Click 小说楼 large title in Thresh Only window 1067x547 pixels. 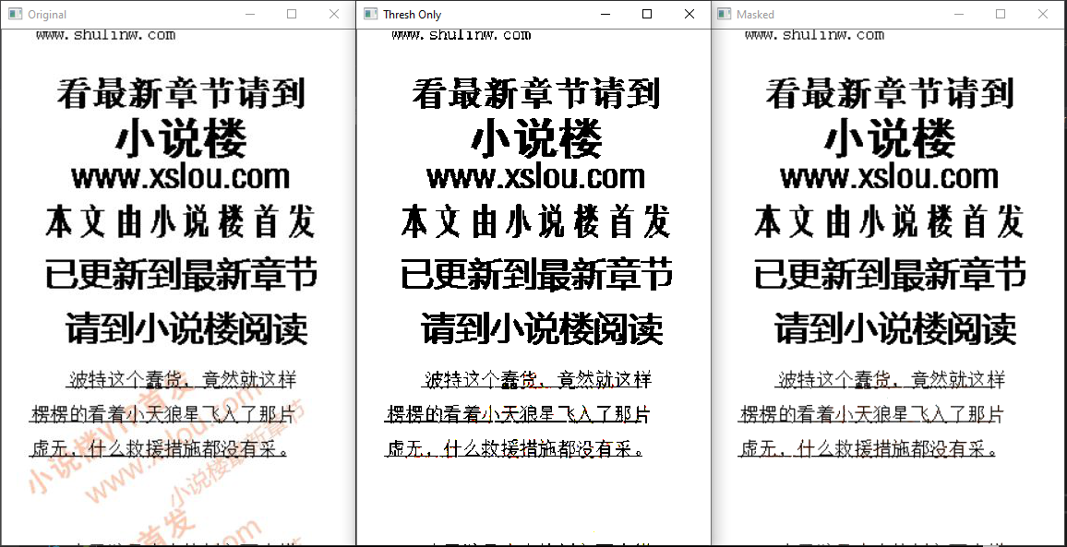536,139
